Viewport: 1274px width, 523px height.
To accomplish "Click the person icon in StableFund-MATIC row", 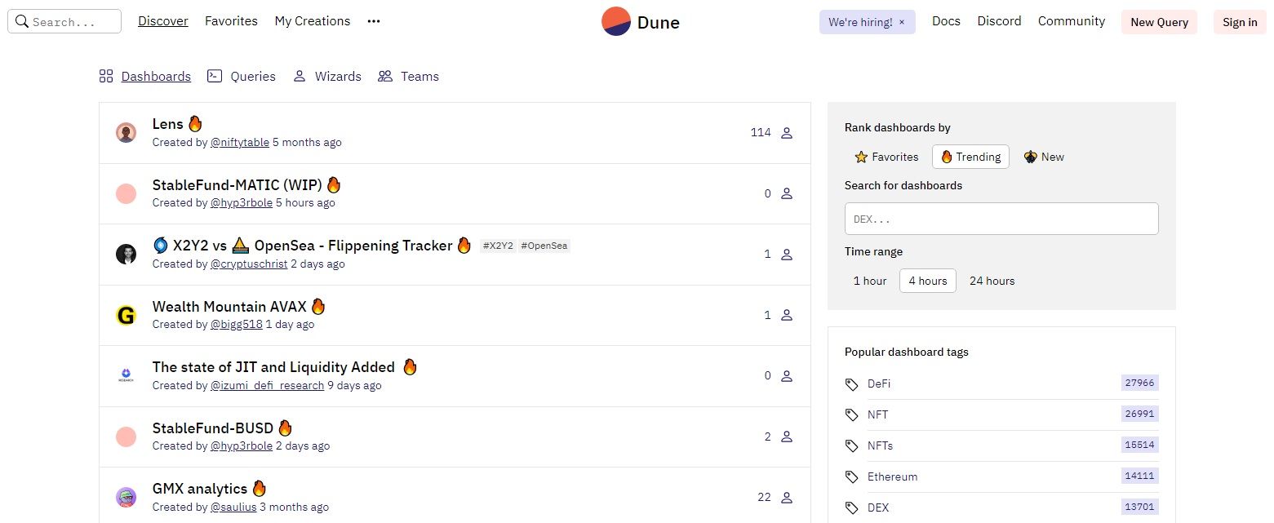I will pyautogui.click(x=787, y=194).
